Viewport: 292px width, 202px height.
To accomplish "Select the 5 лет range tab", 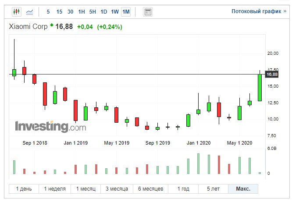I will tap(213, 189).
